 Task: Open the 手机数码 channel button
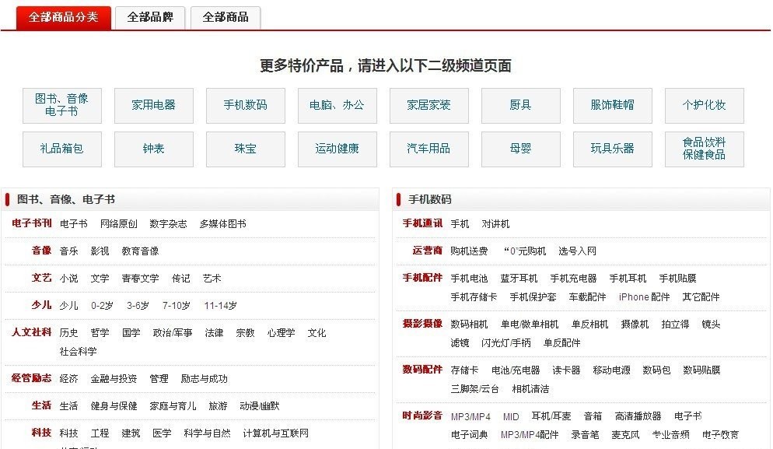pos(246,106)
